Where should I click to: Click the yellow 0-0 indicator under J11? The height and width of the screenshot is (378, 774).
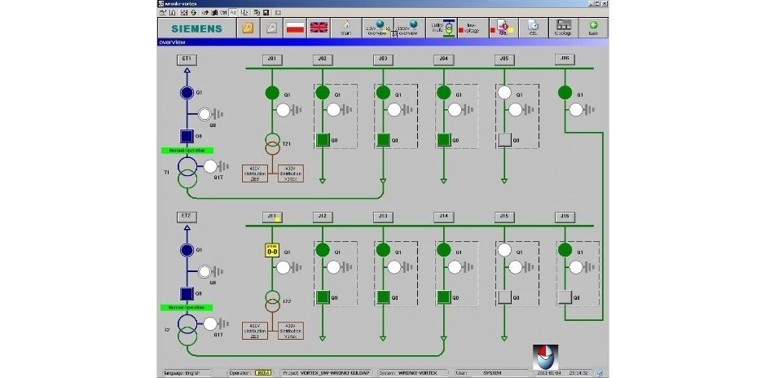point(272,251)
